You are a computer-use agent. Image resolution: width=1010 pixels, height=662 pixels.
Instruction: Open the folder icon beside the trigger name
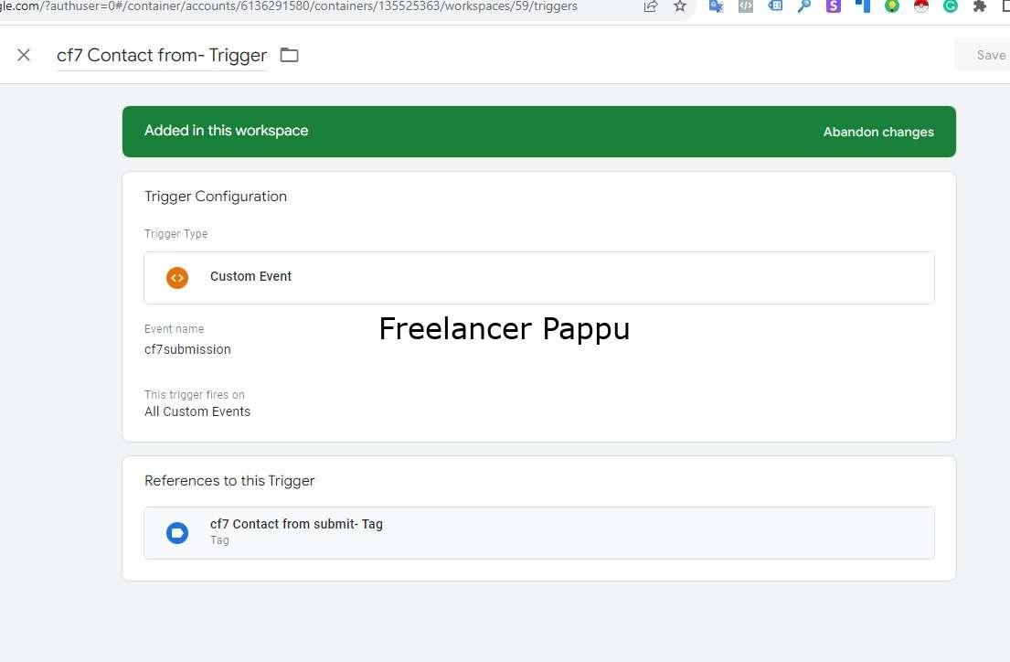[289, 55]
